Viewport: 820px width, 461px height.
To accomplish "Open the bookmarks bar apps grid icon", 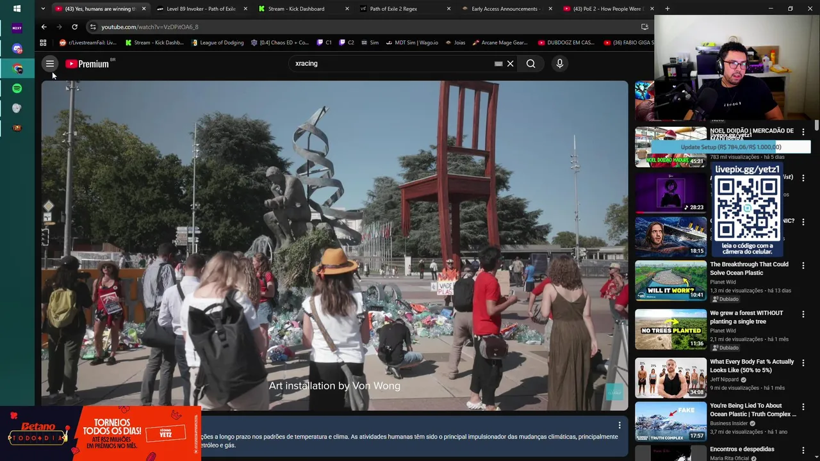I will 43,43.
